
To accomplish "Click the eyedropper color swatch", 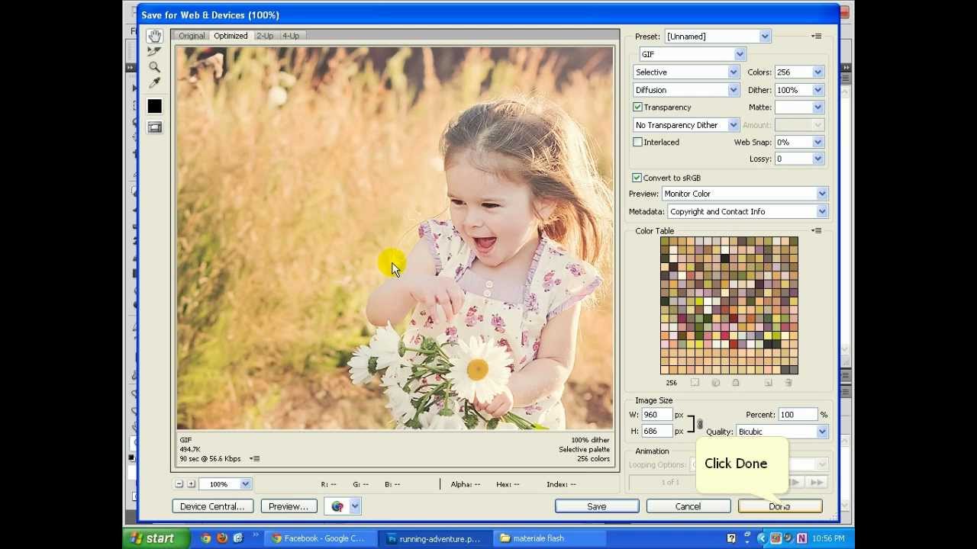I will tap(154, 106).
